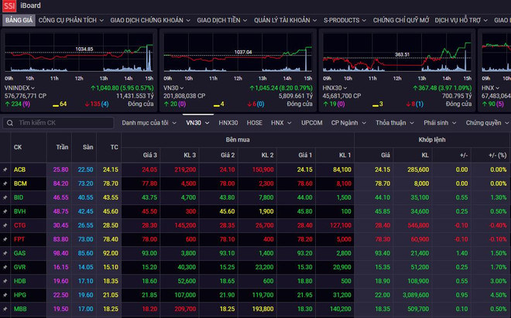Click the HNX30 intraday chart
This screenshot has height=318, width=511.
396,53
